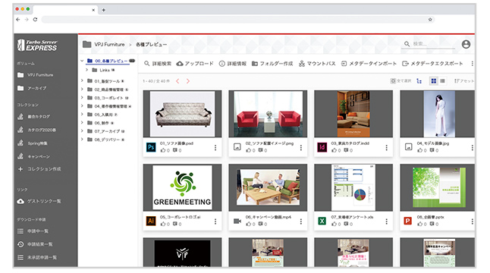Switch to list view

pyautogui.click(x=442, y=81)
